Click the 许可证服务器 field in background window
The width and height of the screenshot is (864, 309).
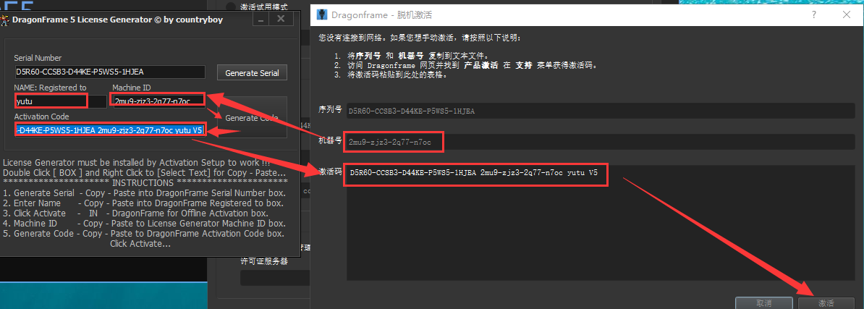point(275,278)
